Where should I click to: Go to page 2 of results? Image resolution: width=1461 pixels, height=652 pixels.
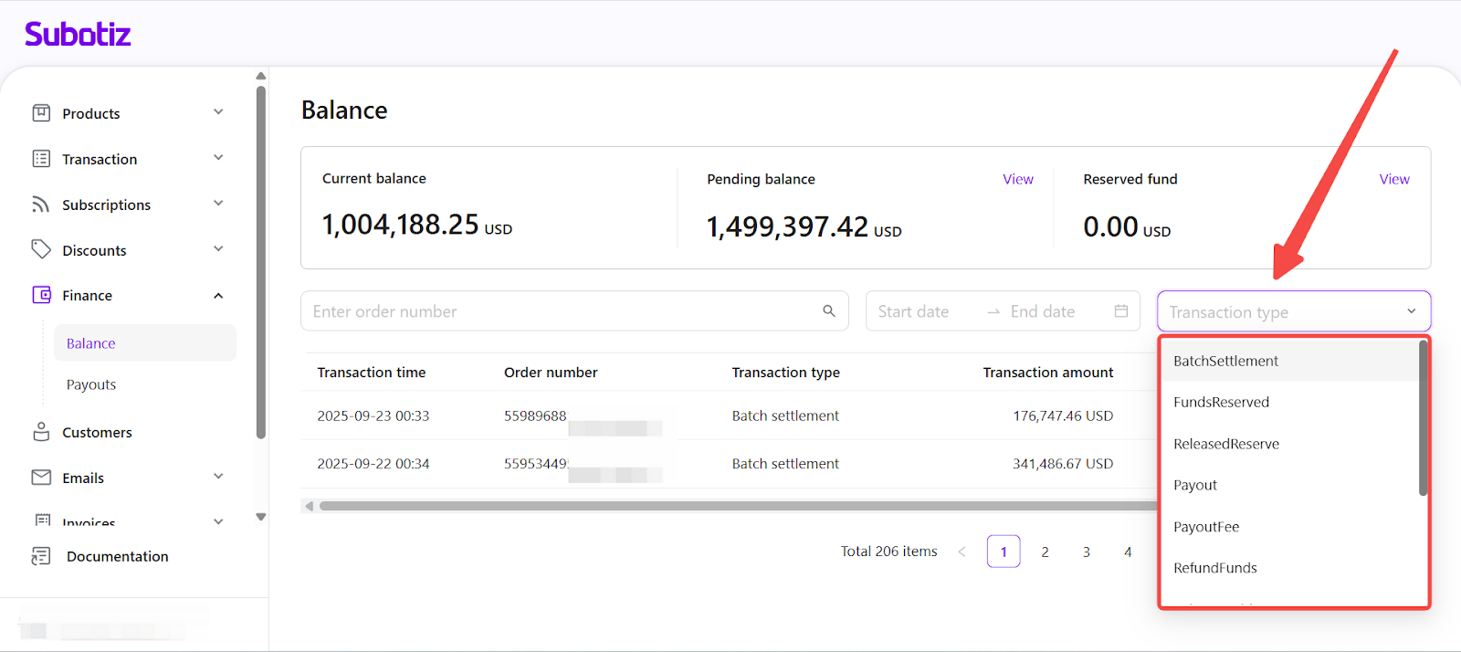(x=1045, y=552)
